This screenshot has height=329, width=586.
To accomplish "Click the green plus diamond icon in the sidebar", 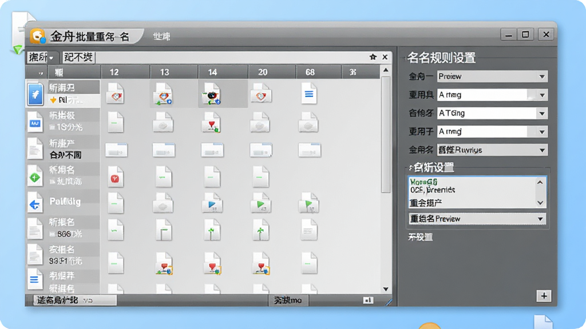I will [35, 176].
